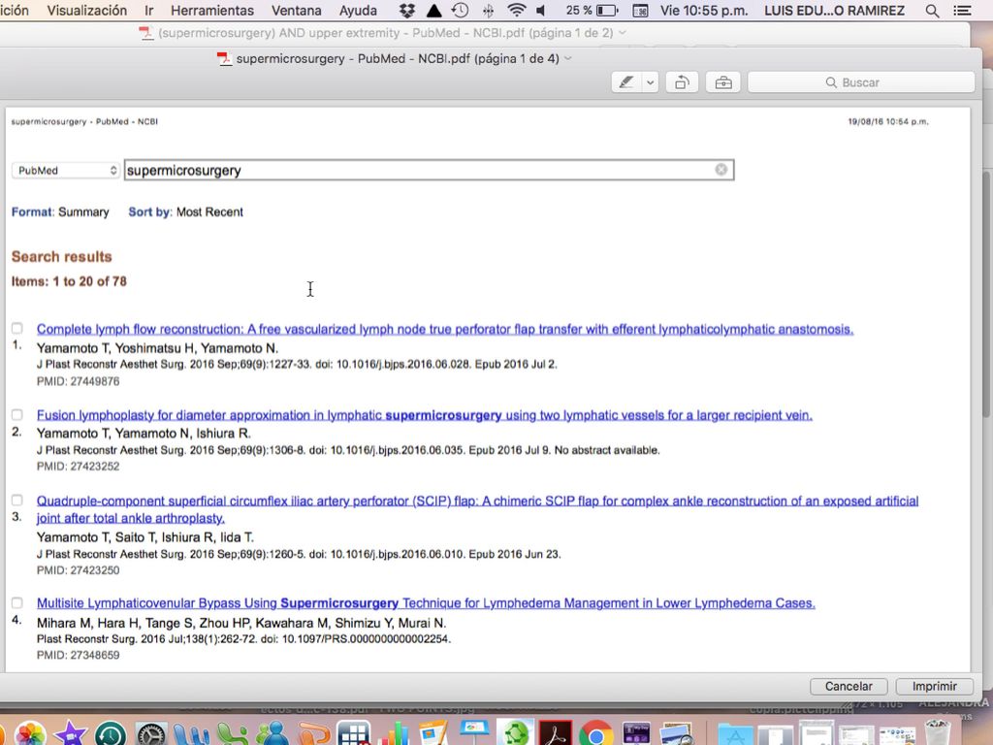Image resolution: width=993 pixels, height=745 pixels.
Task: Click the text Items: 1 to 20 of 78
Action: point(69,281)
